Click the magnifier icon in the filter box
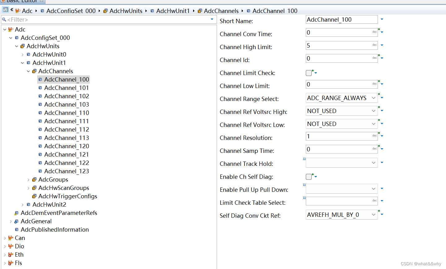The width and height of the screenshot is (446, 269). pyautogui.click(x=4, y=19)
